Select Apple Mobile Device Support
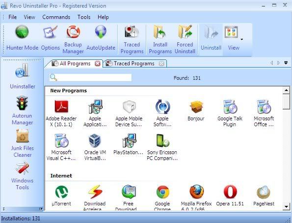The height and width of the screenshot is (223, 292). tap(129, 113)
